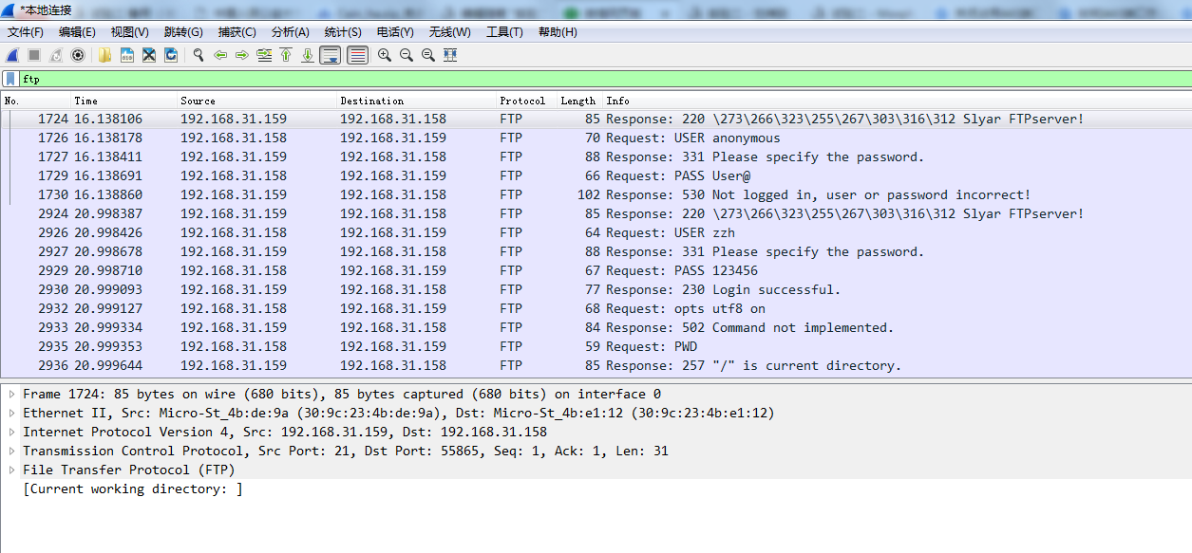Expand the Internet Protocol Version 4 node
1192x553 pixels.
pos(11,432)
